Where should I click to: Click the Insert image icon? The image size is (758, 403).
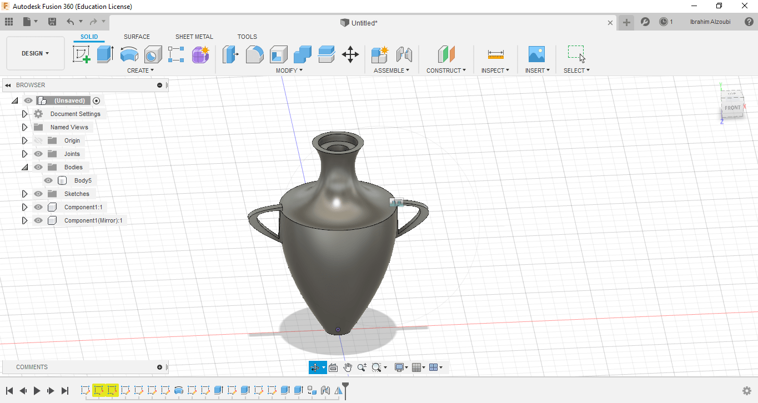536,54
